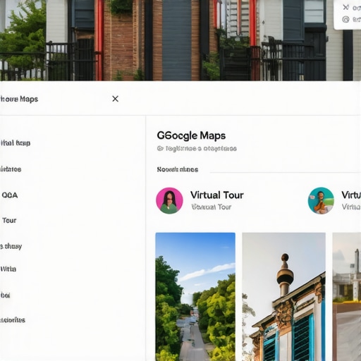Click the gray subtitle under first Virtual Tour

point(212,207)
